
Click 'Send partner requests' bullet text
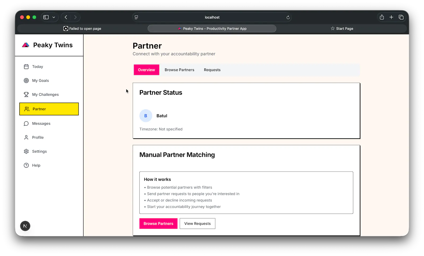point(193,194)
